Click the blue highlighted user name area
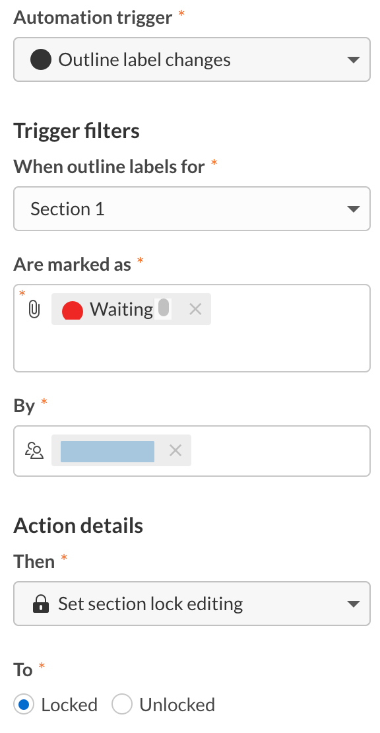The image size is (380, 733). click(106, 450)
